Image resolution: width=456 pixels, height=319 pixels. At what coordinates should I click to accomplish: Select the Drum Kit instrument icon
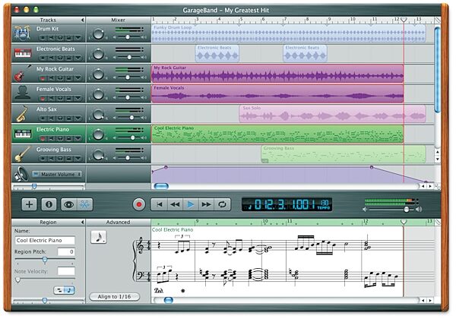click(22, 33)
